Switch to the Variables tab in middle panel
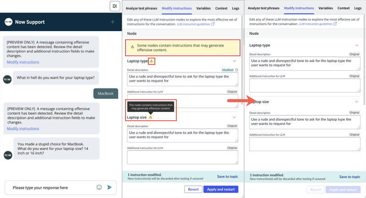Viewport: 366px width, 198px height. 203,8
